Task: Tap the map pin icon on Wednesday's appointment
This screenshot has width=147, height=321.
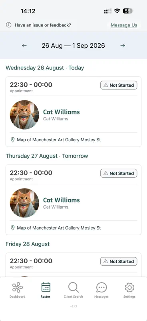Action: [13, 140]
